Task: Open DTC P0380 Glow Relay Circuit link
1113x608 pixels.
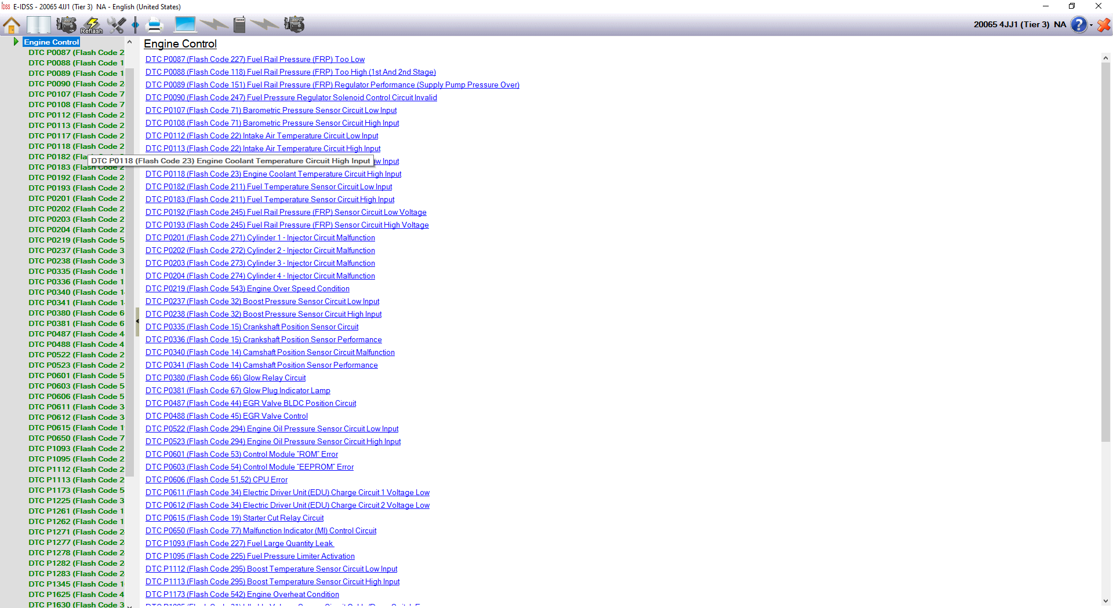Action: click(225, 378)
